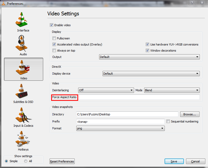This screenshot has height=168, width=208.
Task: Open the Deinterlacing dropdown
Action: pyautogui.click(x=106, y=90)
